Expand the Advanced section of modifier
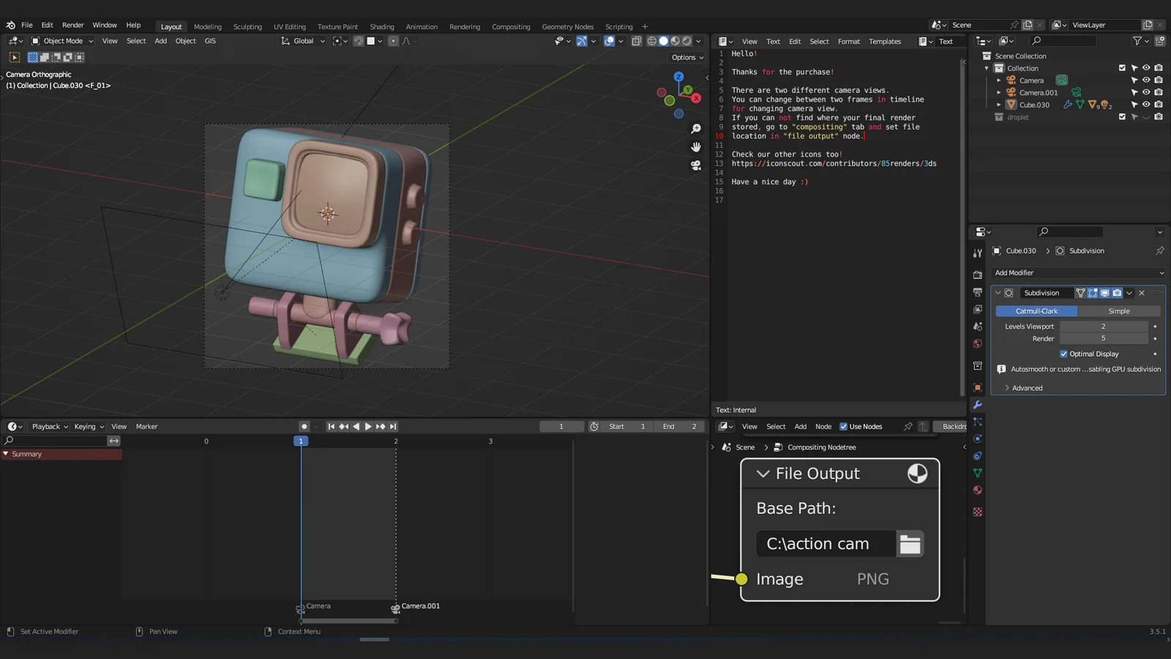Image resolution: width=1171 pixels, height=659 pixels. [1027, 388]
